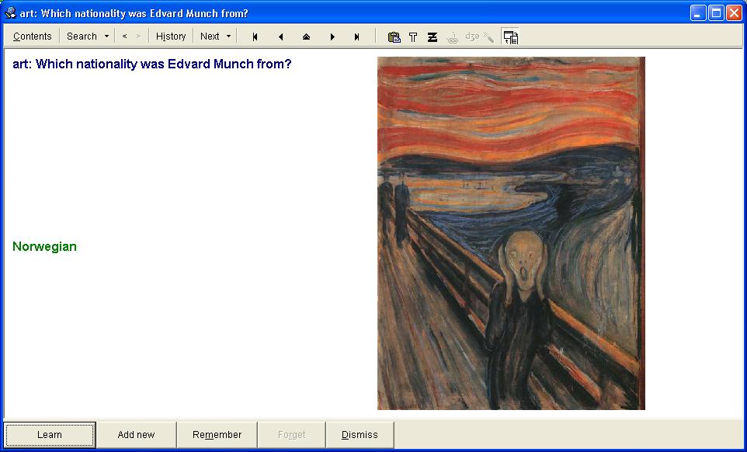Click the paste clipboard toolbar icon
747x452 pixels.
click(394, 37)
